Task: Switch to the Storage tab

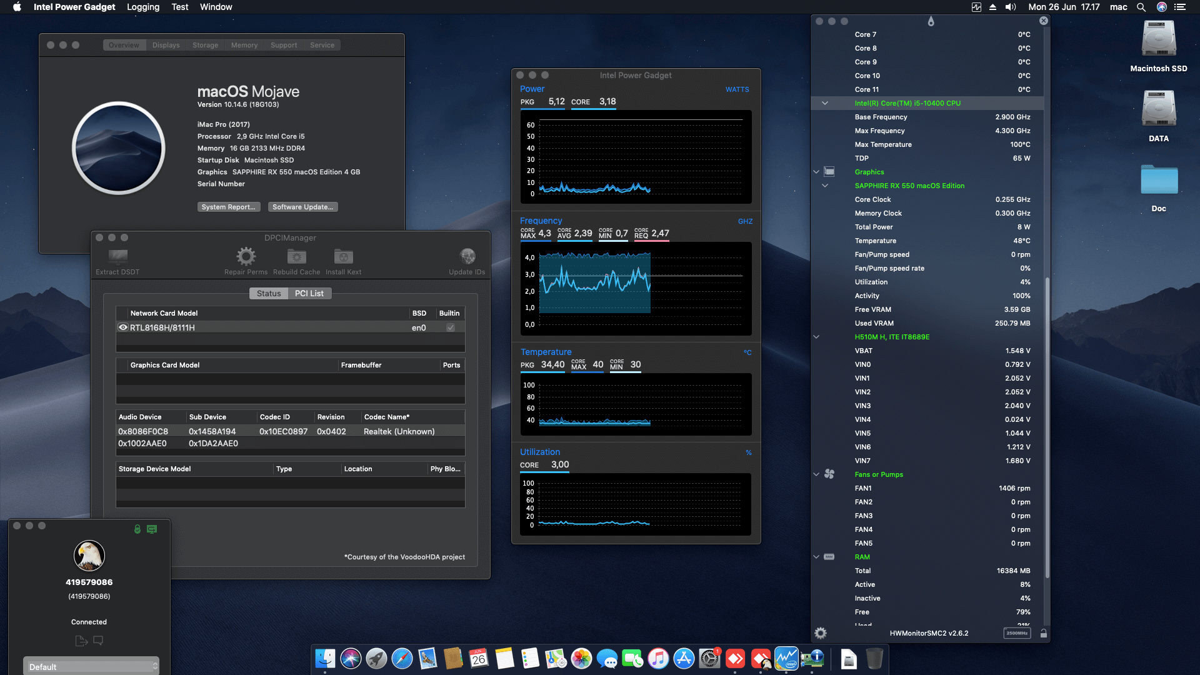Action: coord(205,45)
